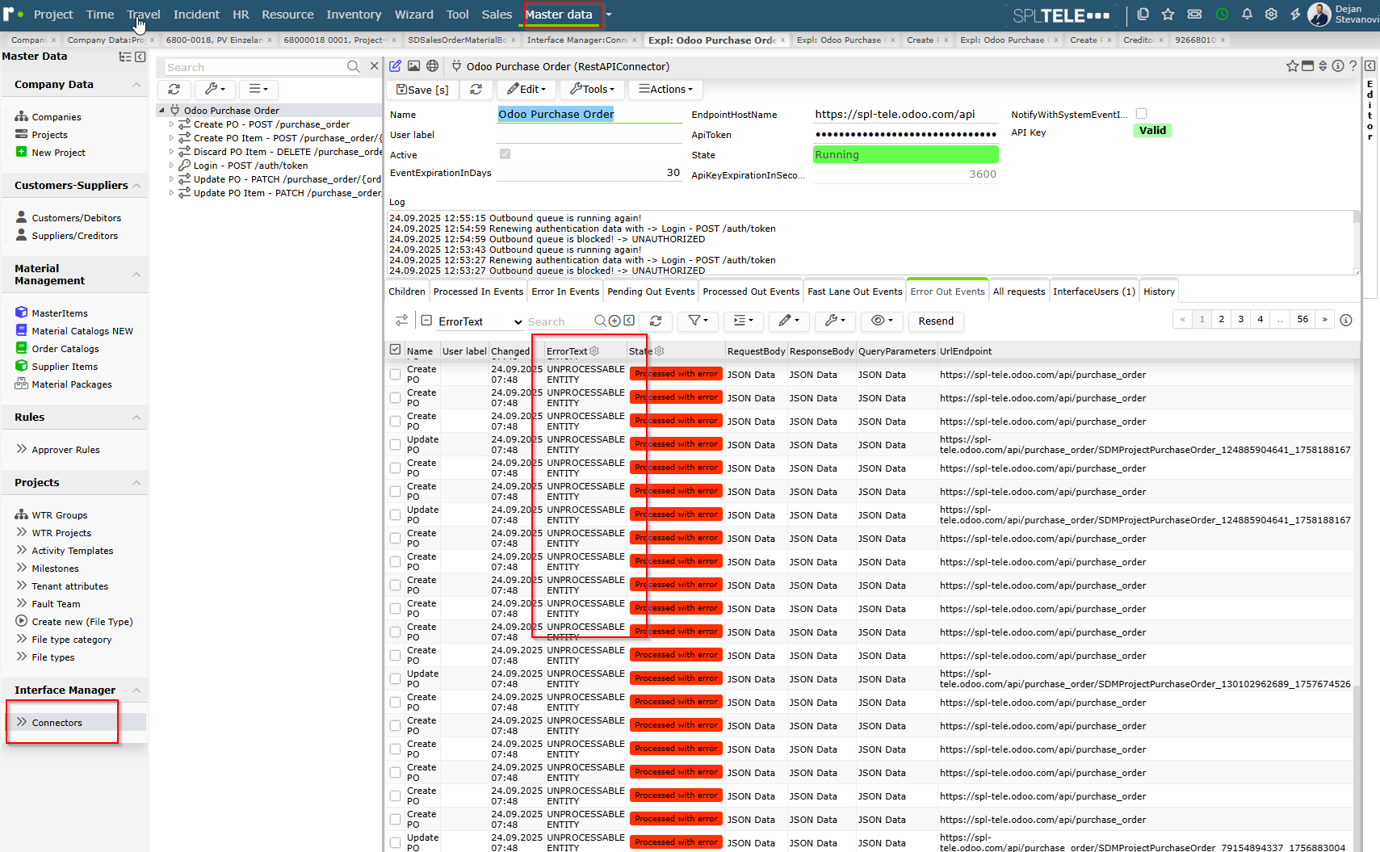Toggle the select-all checkbox in grid header
The height and width of the screenshot is (852, 1380).
395,350
